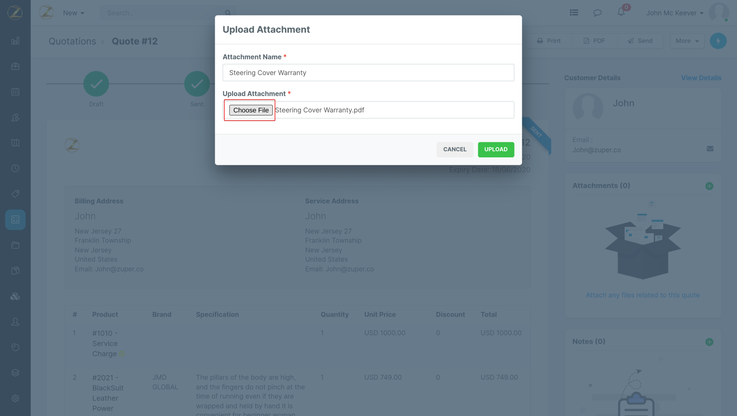Click the list view icon in header
Viewport: 737px width, 416px height.
[x=574, y=13]
